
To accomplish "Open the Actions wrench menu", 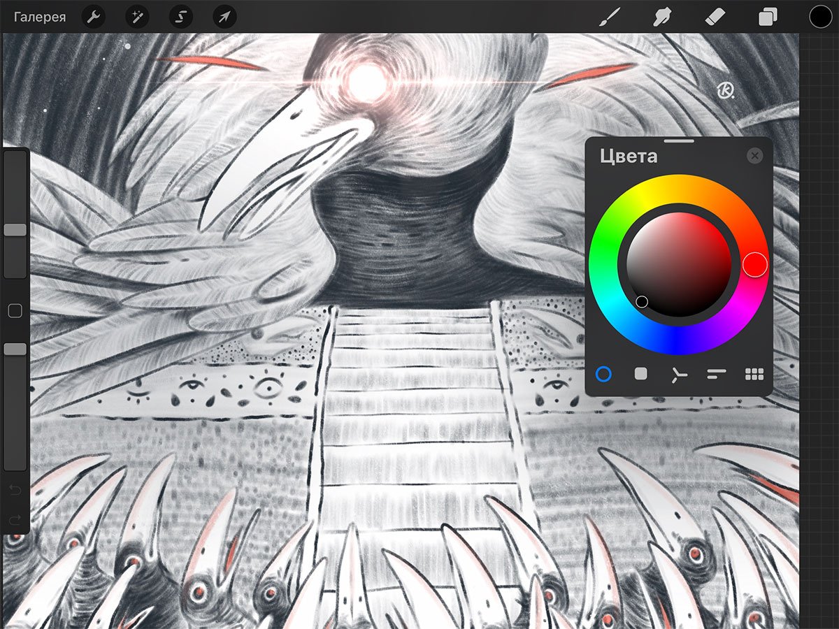I will click(x=94, y=17).
